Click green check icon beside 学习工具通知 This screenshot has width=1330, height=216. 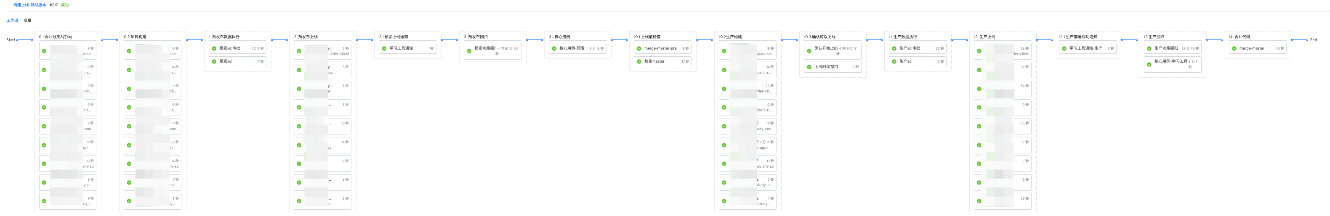(x=383, y=48)
